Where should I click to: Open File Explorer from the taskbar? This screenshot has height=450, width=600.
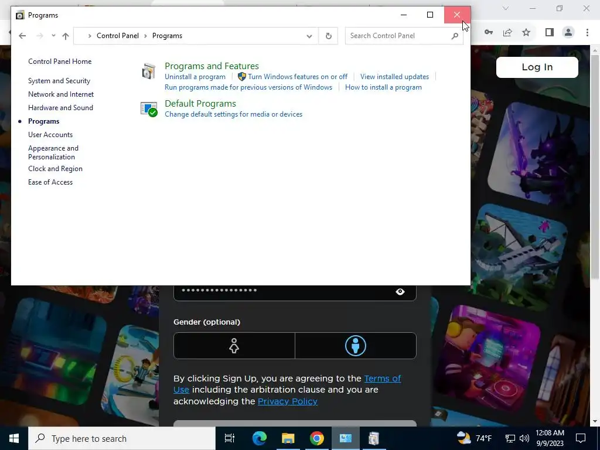pos(288,438)
